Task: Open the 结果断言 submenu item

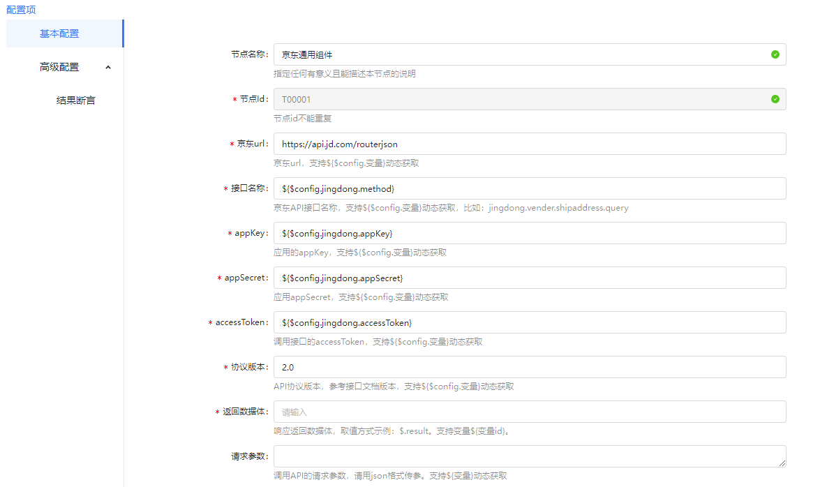Action: click(75, 100)
